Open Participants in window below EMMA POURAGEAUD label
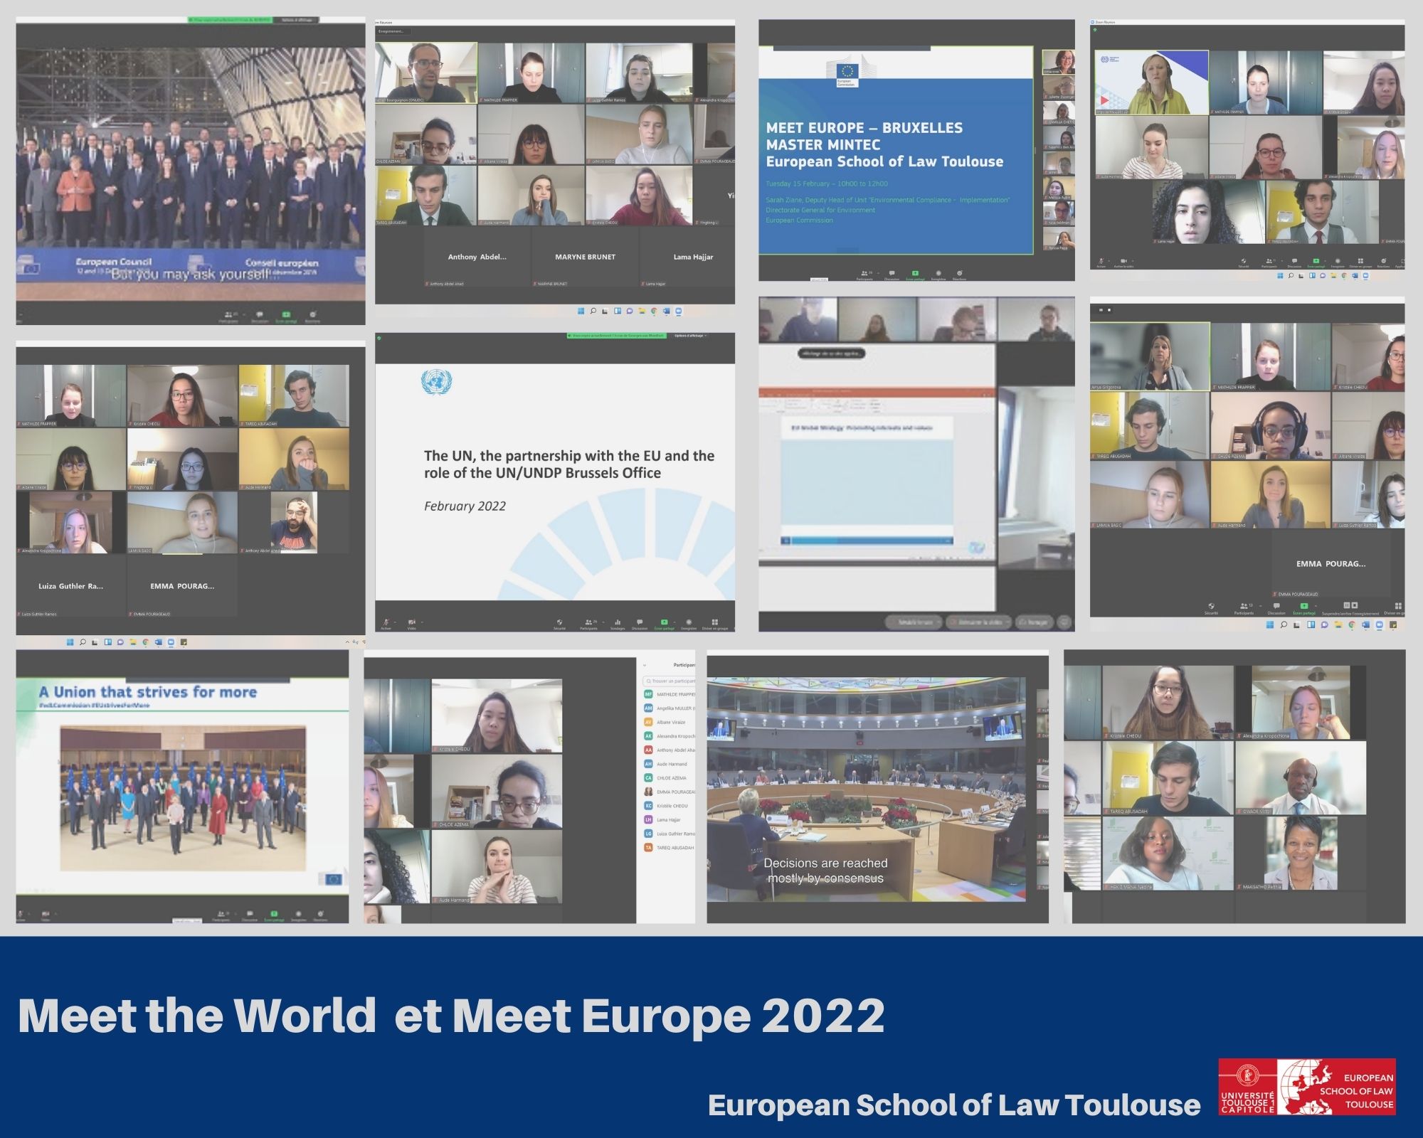Image resolution: width=1423 pixels, height=1138 pixels. 1244,609
